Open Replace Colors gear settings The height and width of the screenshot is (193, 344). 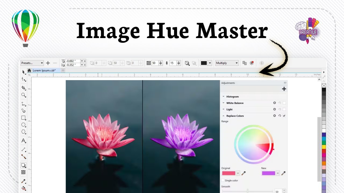coord(275,116)
